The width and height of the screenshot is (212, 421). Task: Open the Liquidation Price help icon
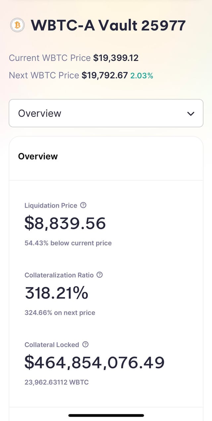point(83,205)
